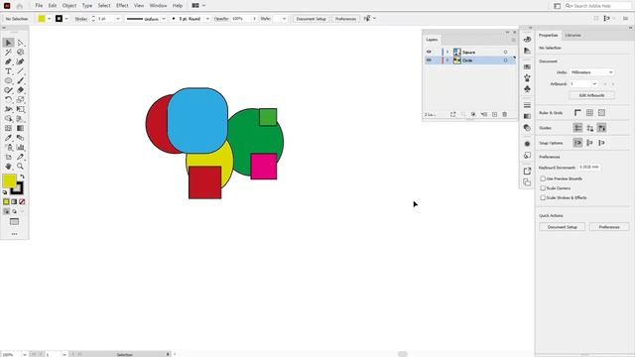Check Use Preview Bounds checkbox
This screenshot has height=357, width=635.
[543, 178]
